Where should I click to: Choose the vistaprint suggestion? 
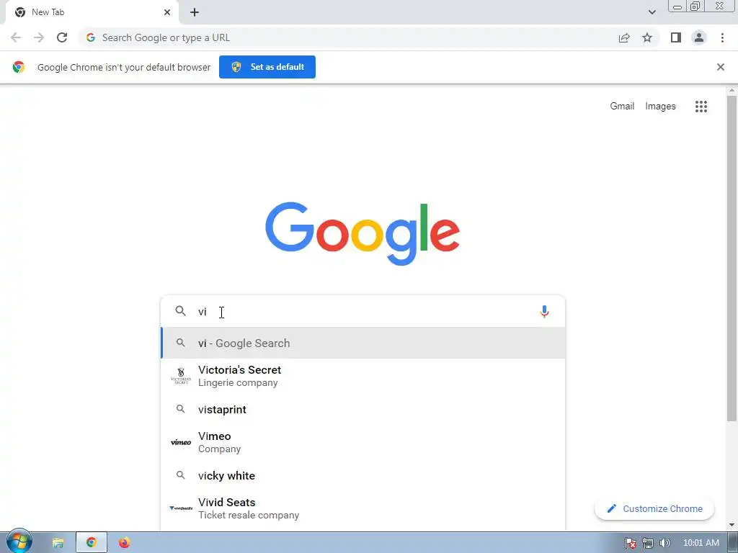tap(363, 409)
